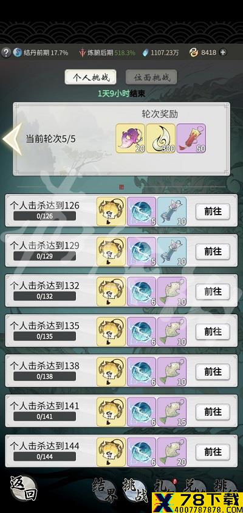Go to the previous round with the left arrow
This screenshot has width=243, height=513.
12,139
